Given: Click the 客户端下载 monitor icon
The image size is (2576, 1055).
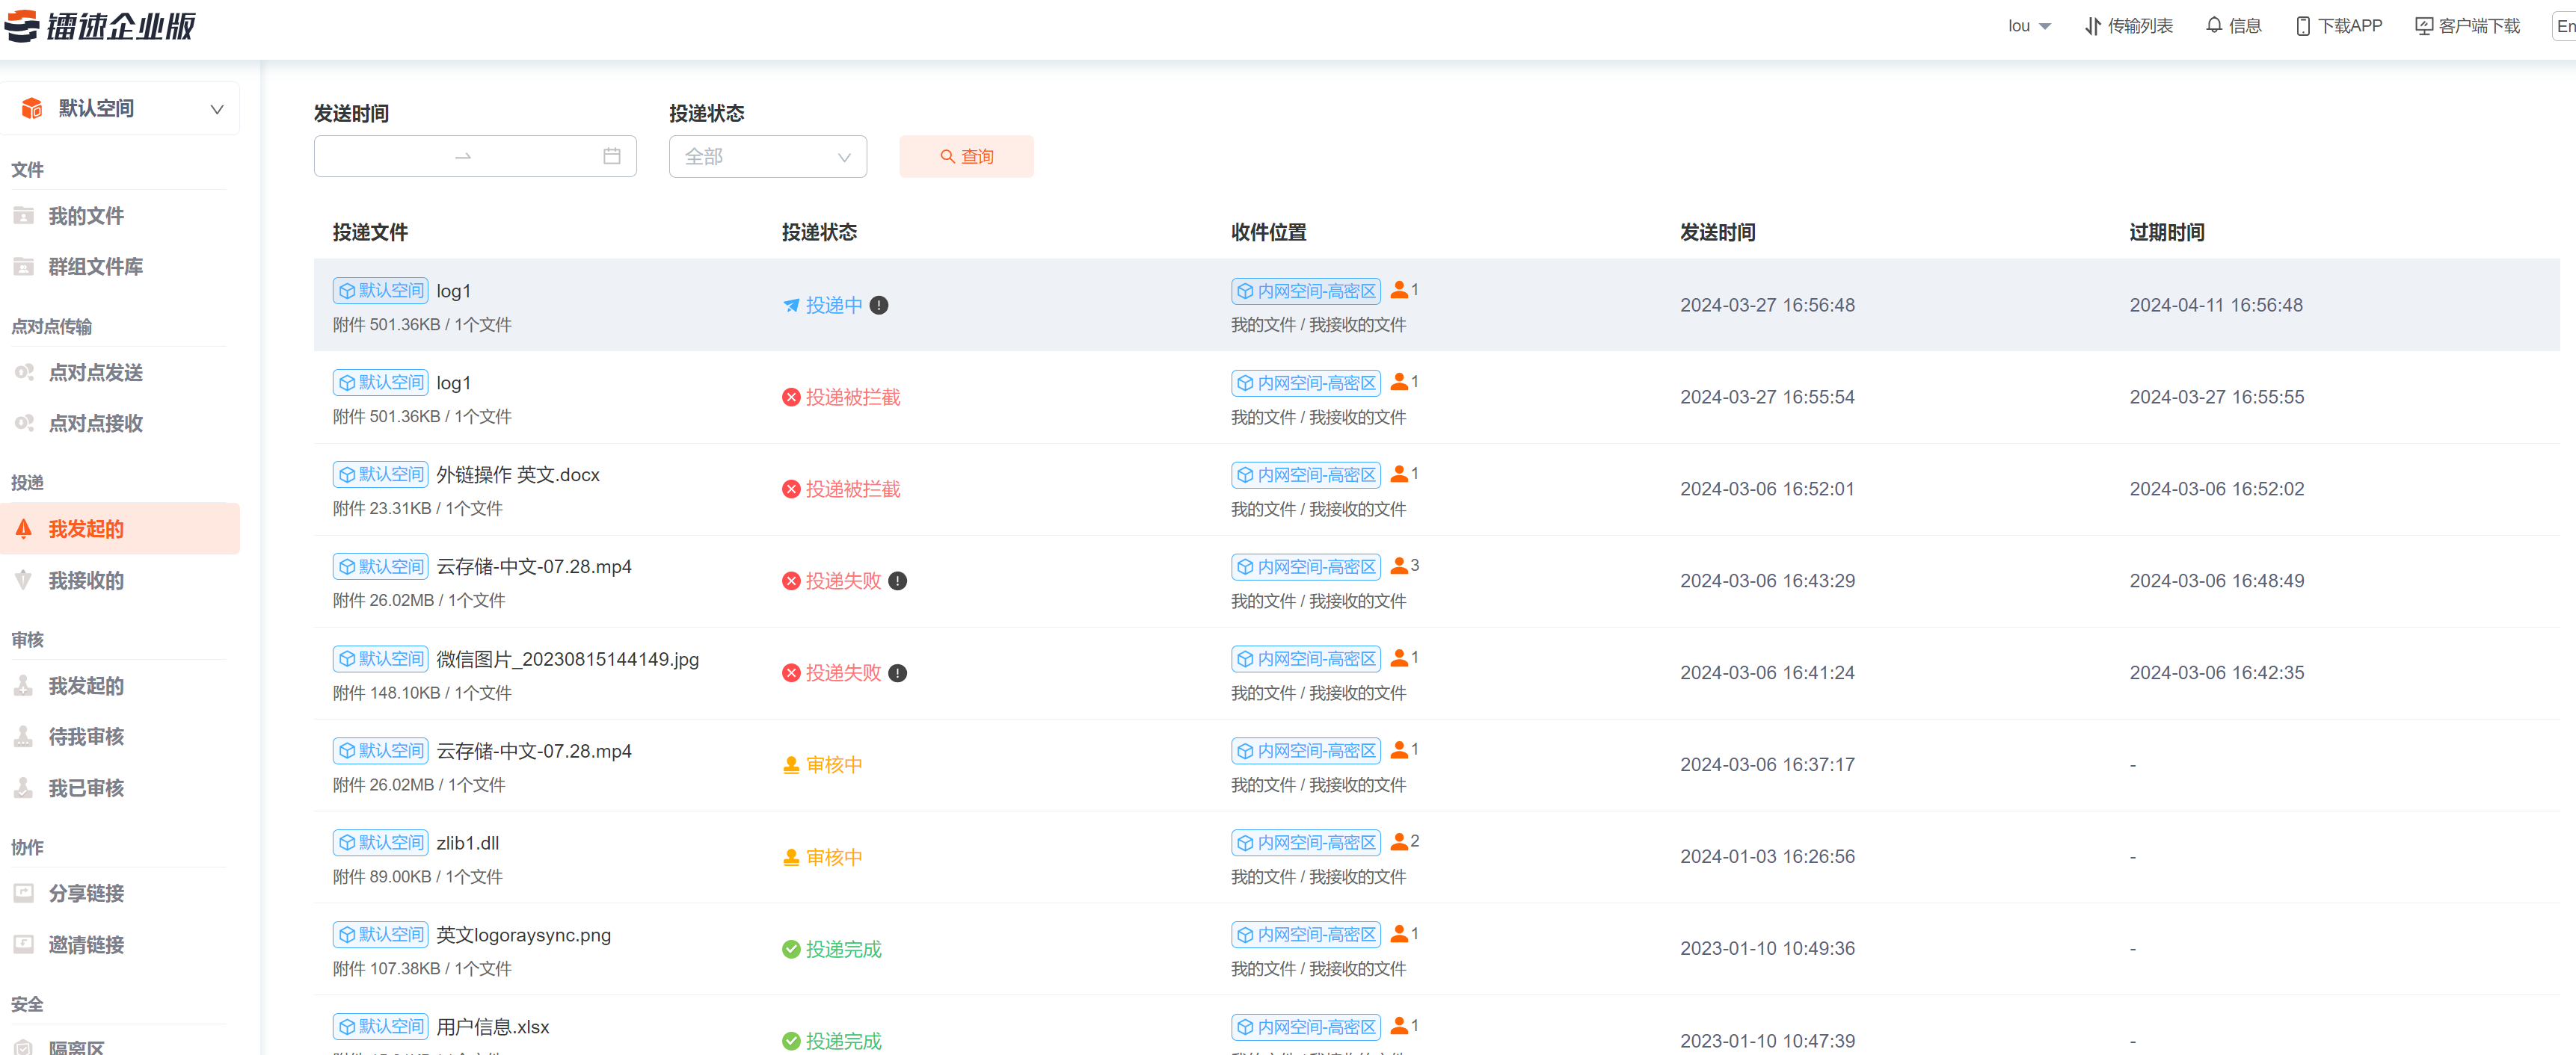Looking at the screenshot, I should click(x=2424, y=25).
